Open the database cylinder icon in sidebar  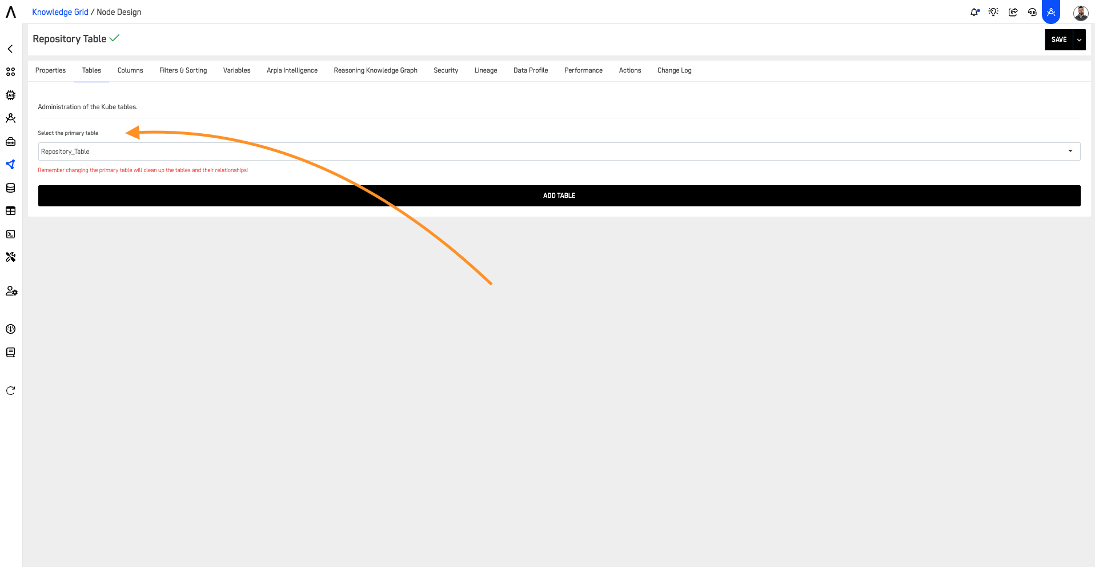pos(10,188)
